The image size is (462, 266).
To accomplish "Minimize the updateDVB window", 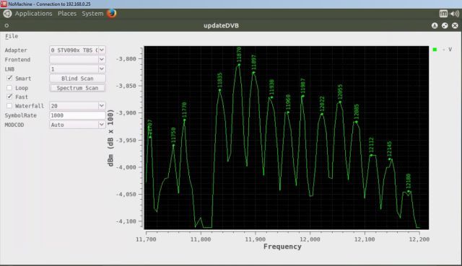I will (x=435, y=26).
